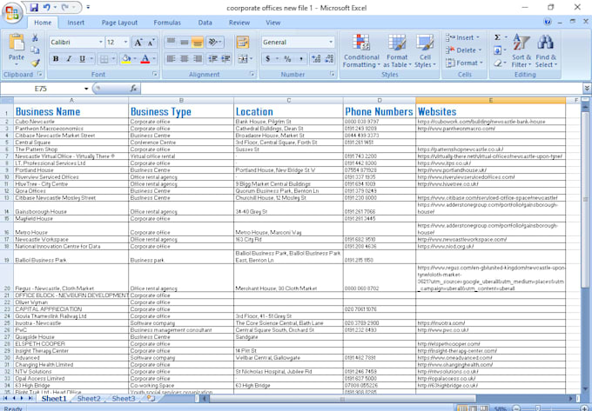Toggle italic formatting
This screenshot has height=411, width=592.
click(x=69, y=59)
